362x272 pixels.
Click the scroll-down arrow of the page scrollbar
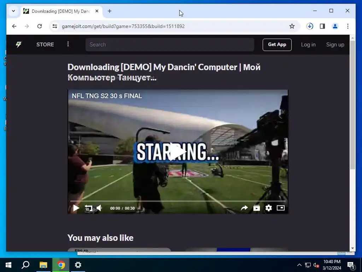[x=352, y=248]
